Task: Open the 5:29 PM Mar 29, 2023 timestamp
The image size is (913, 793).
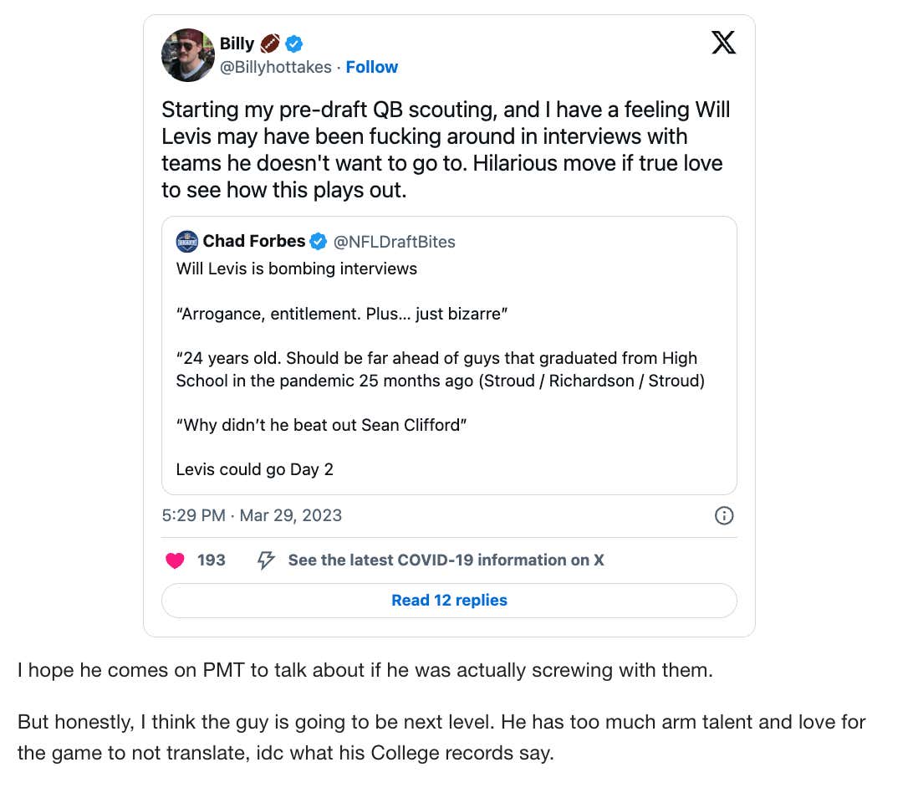Action: coord(252,515)
